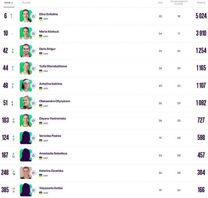Tap the star icon by Veronika Podrez
This screenshot has height=198, width=208.
coord(33,138)
